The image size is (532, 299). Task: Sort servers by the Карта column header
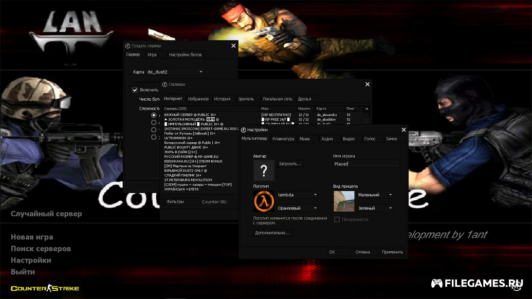[330, 108]
